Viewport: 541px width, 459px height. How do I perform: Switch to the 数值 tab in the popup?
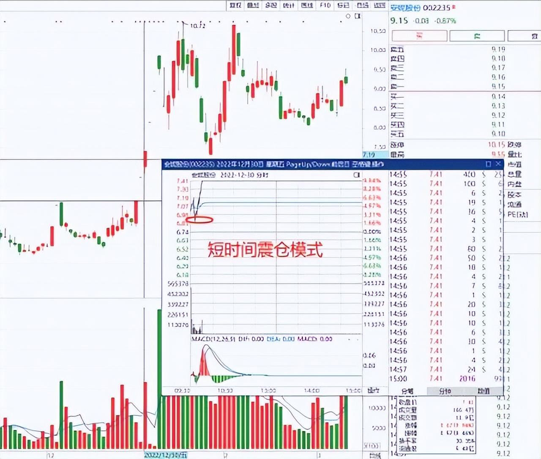point(484,391)
